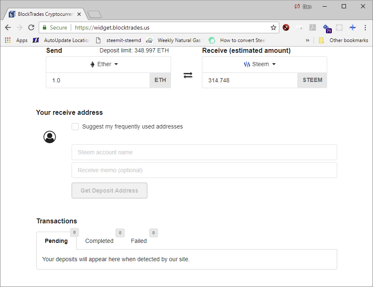Click the browser back arrow
The image size is (373, 287).
point(8,27)
